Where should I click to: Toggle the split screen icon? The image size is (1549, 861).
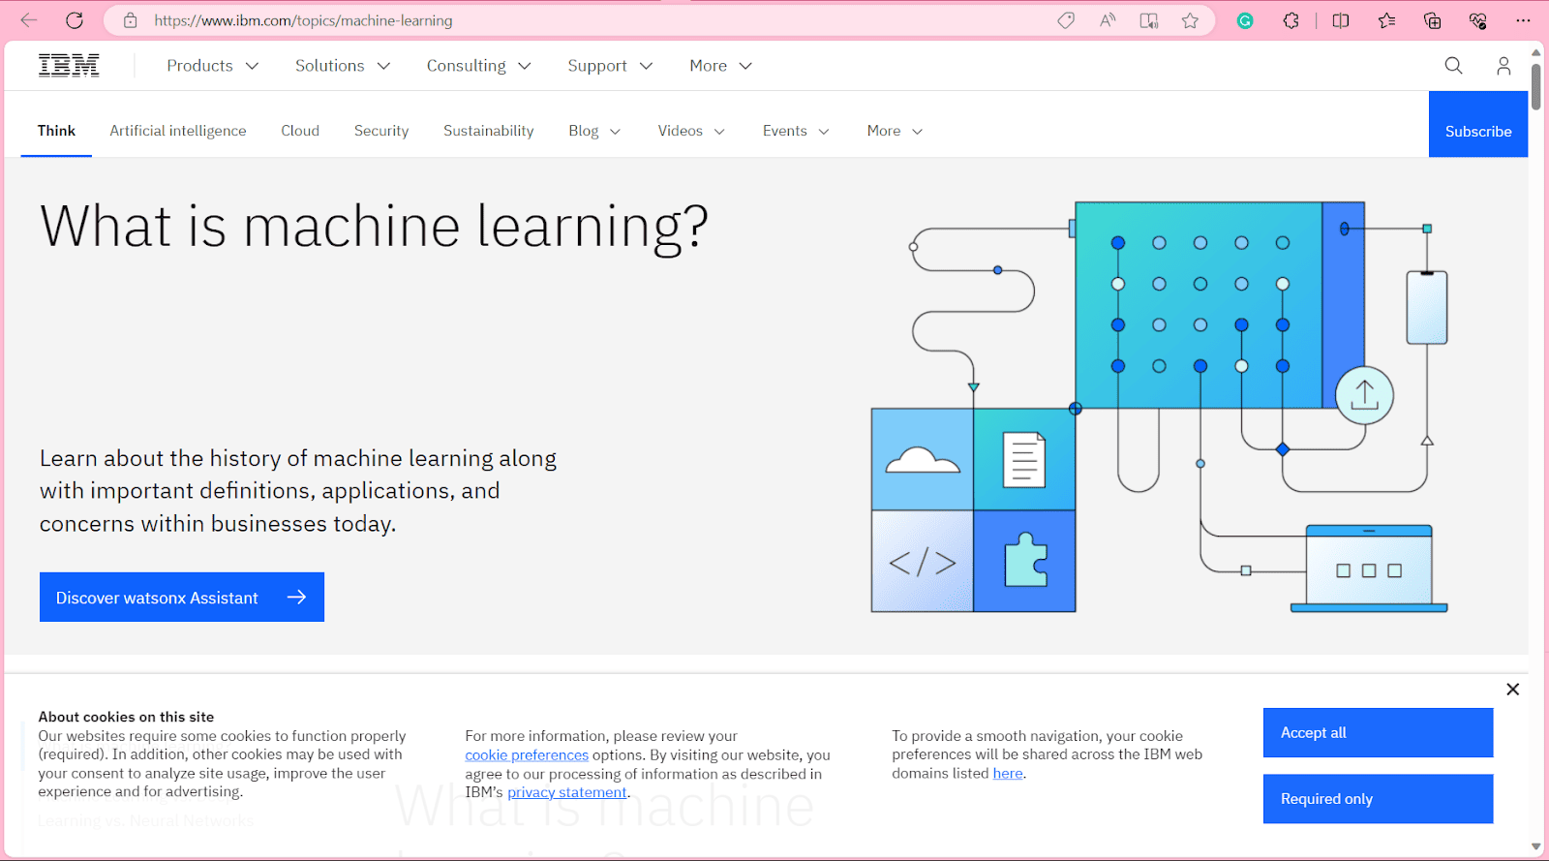pos(1341,20)
